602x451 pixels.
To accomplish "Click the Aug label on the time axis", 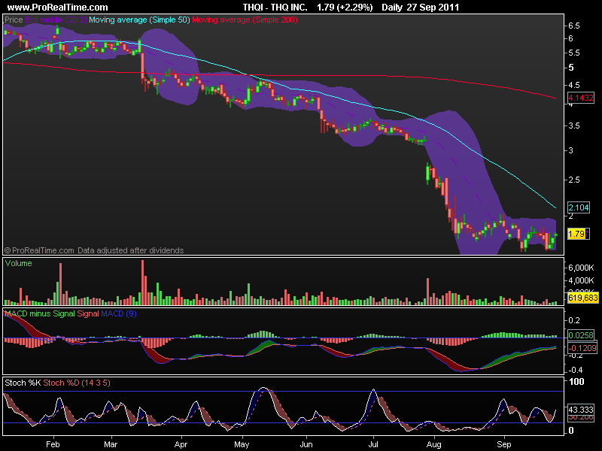I will pos(434,444).
